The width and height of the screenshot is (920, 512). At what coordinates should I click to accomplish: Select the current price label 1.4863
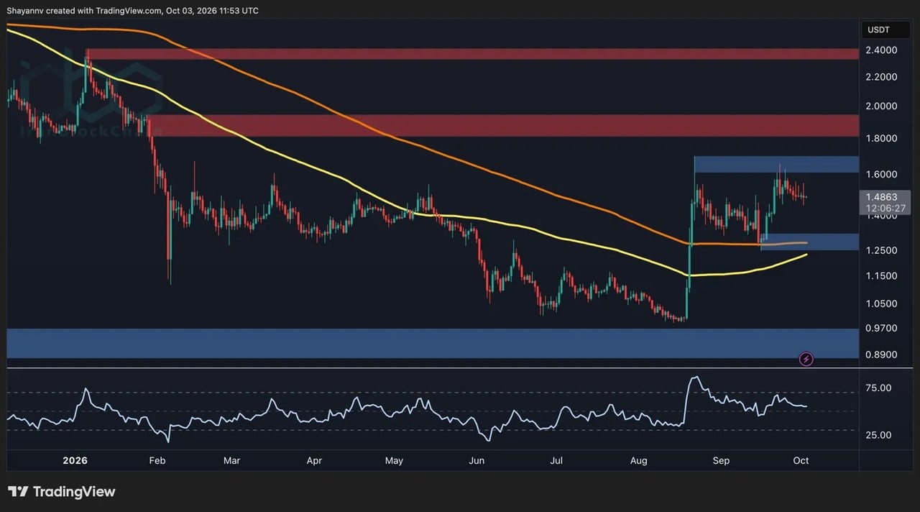880,196
